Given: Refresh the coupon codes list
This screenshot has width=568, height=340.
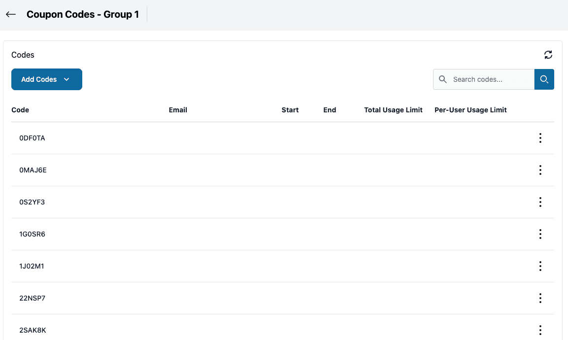Looking at the screenshot, I should point(548,55).
